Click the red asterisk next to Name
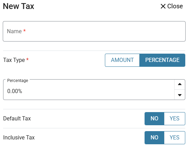The height and width of the screenshot is (146, 187). 24,30
